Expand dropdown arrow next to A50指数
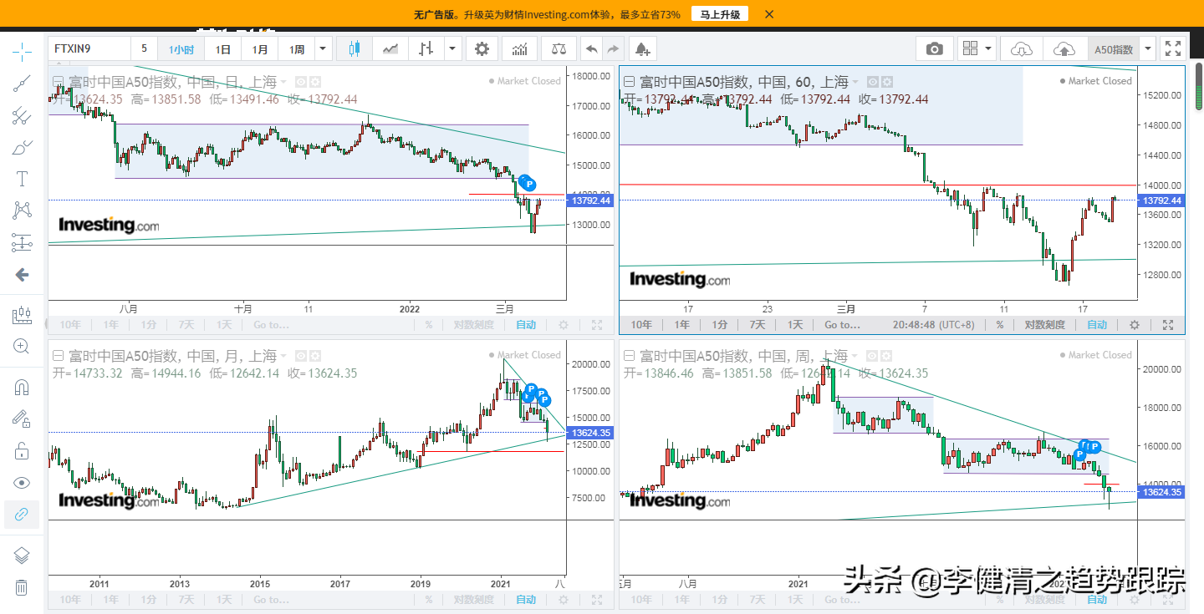Screen dimensions: 1204x614 1148,49
